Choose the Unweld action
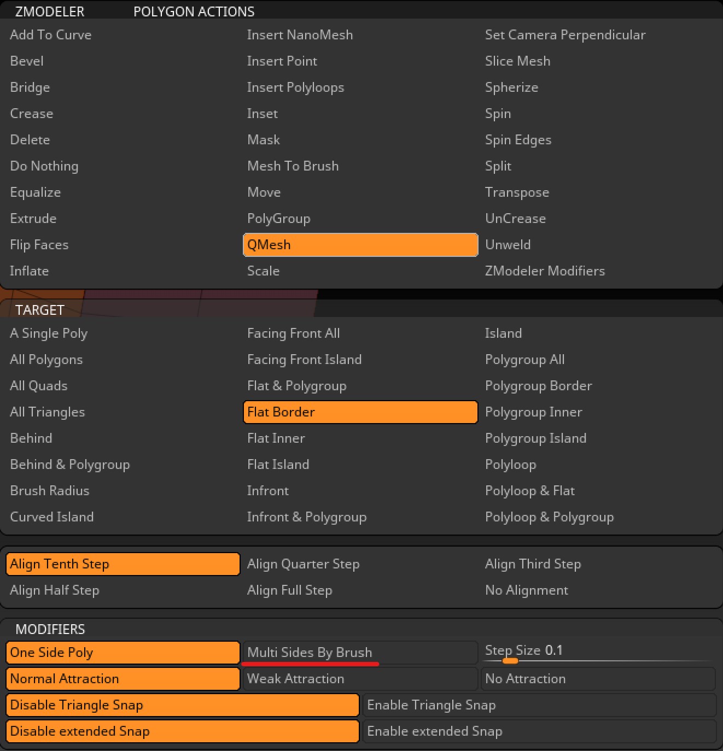 pyautogui.click(x=508, y=244)
